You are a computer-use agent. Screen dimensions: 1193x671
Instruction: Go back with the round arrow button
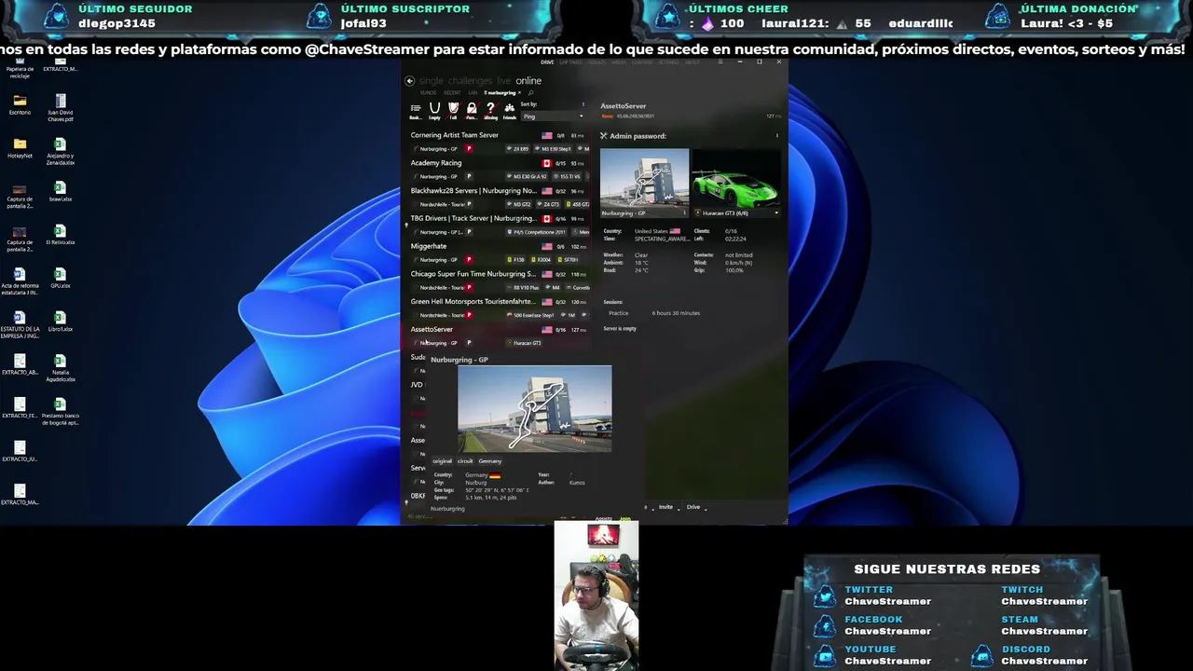[x=409, y=81]
